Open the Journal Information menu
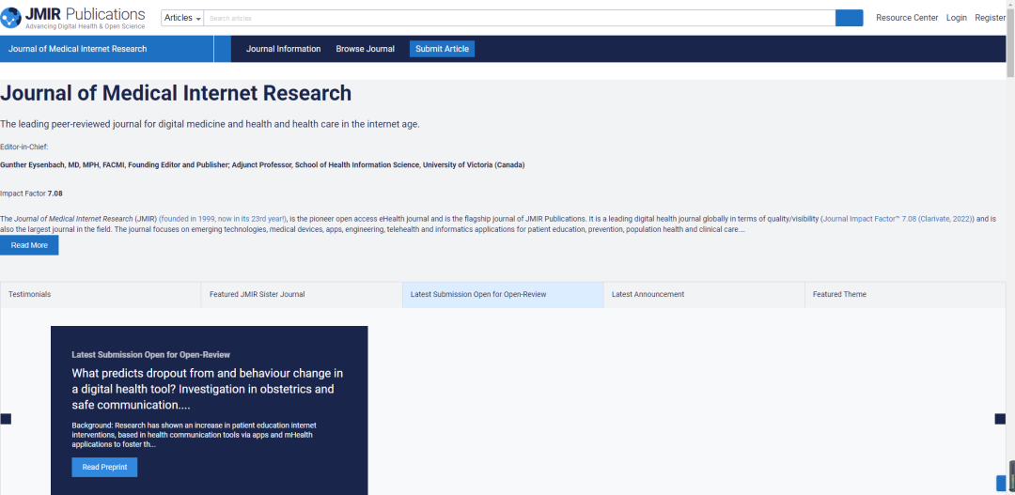The height and width of the screenshot is (495, 1015). tap(284, 49)
